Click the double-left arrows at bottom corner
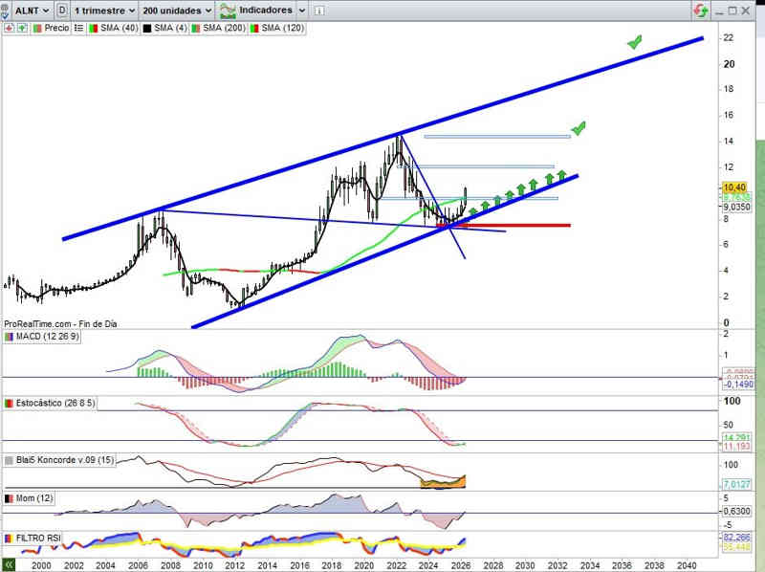765x572 pixels. pyautogui.click(x=9, y=564)
